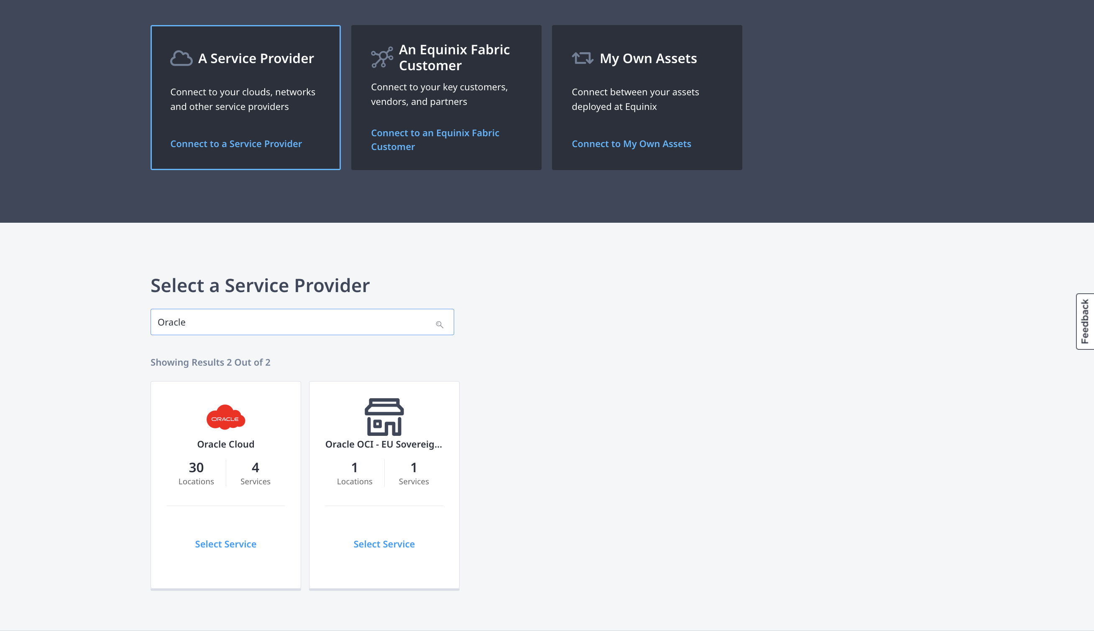This screenshot has height=631, width=1094.
Task: Open Connect to an Equinix Fabric Customer link
Action: [x=435, y=140]
